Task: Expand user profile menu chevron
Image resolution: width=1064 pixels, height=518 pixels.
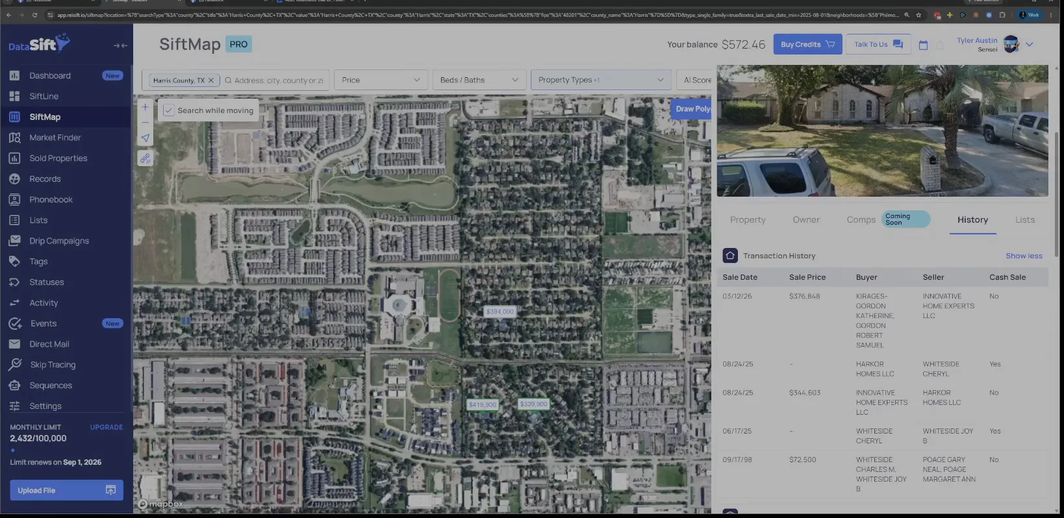Action: click(1030, 44)
